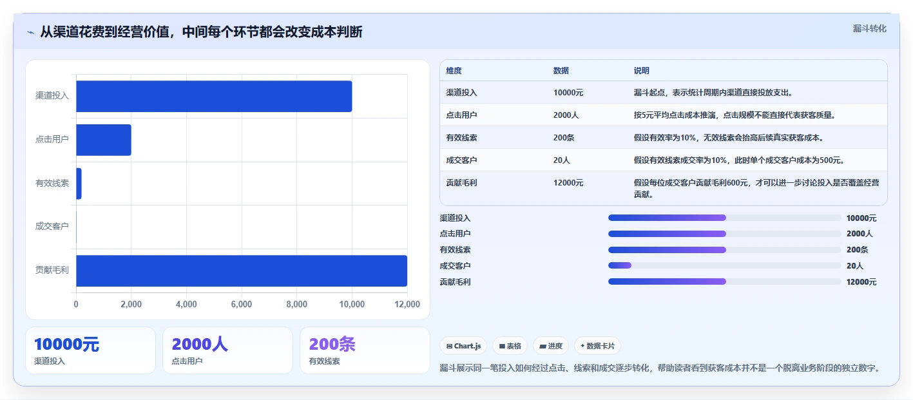Click the 点击用户 chart axis label

point(52,139)
